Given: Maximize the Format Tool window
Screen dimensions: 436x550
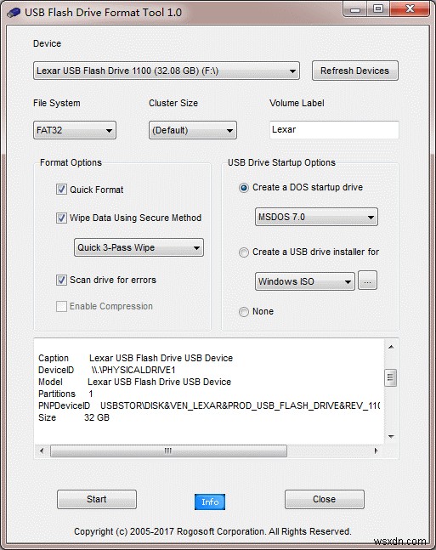Looking at the screenshot, I should tap(378, 9).
